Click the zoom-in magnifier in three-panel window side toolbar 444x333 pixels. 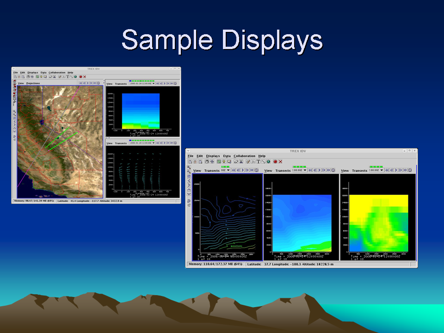click(189, 167)
